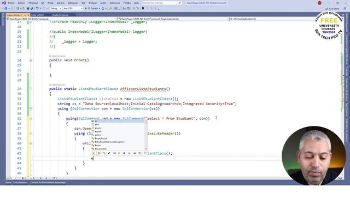Open the Projet menu
Viewport: 350px width, 197px height.
tap(50, 3)
